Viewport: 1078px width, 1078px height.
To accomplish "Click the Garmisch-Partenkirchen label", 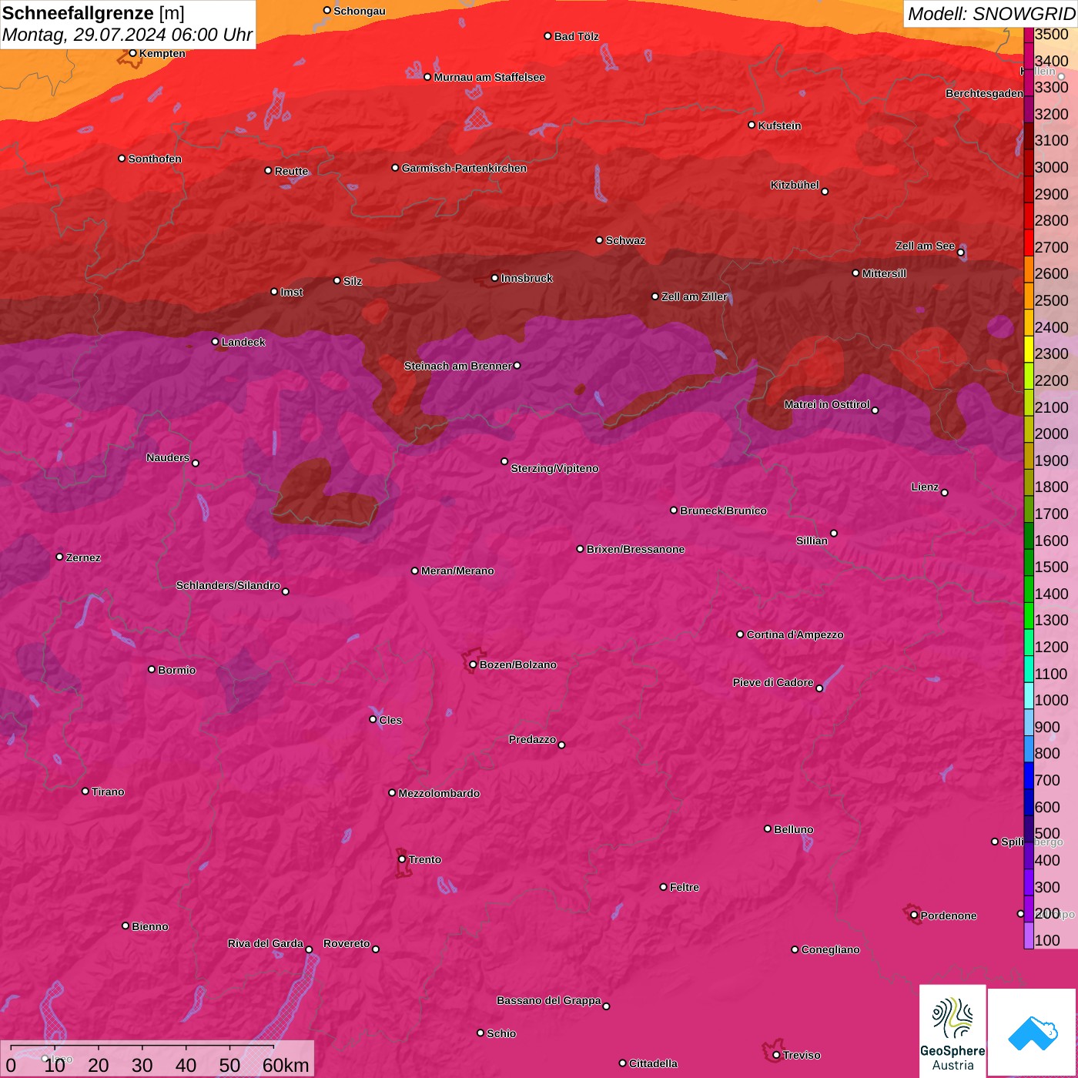I will [464, 168].
